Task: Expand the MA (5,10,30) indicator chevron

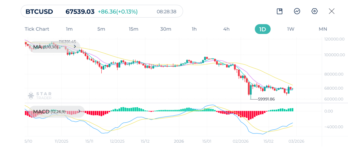Action: pos(75,47)
